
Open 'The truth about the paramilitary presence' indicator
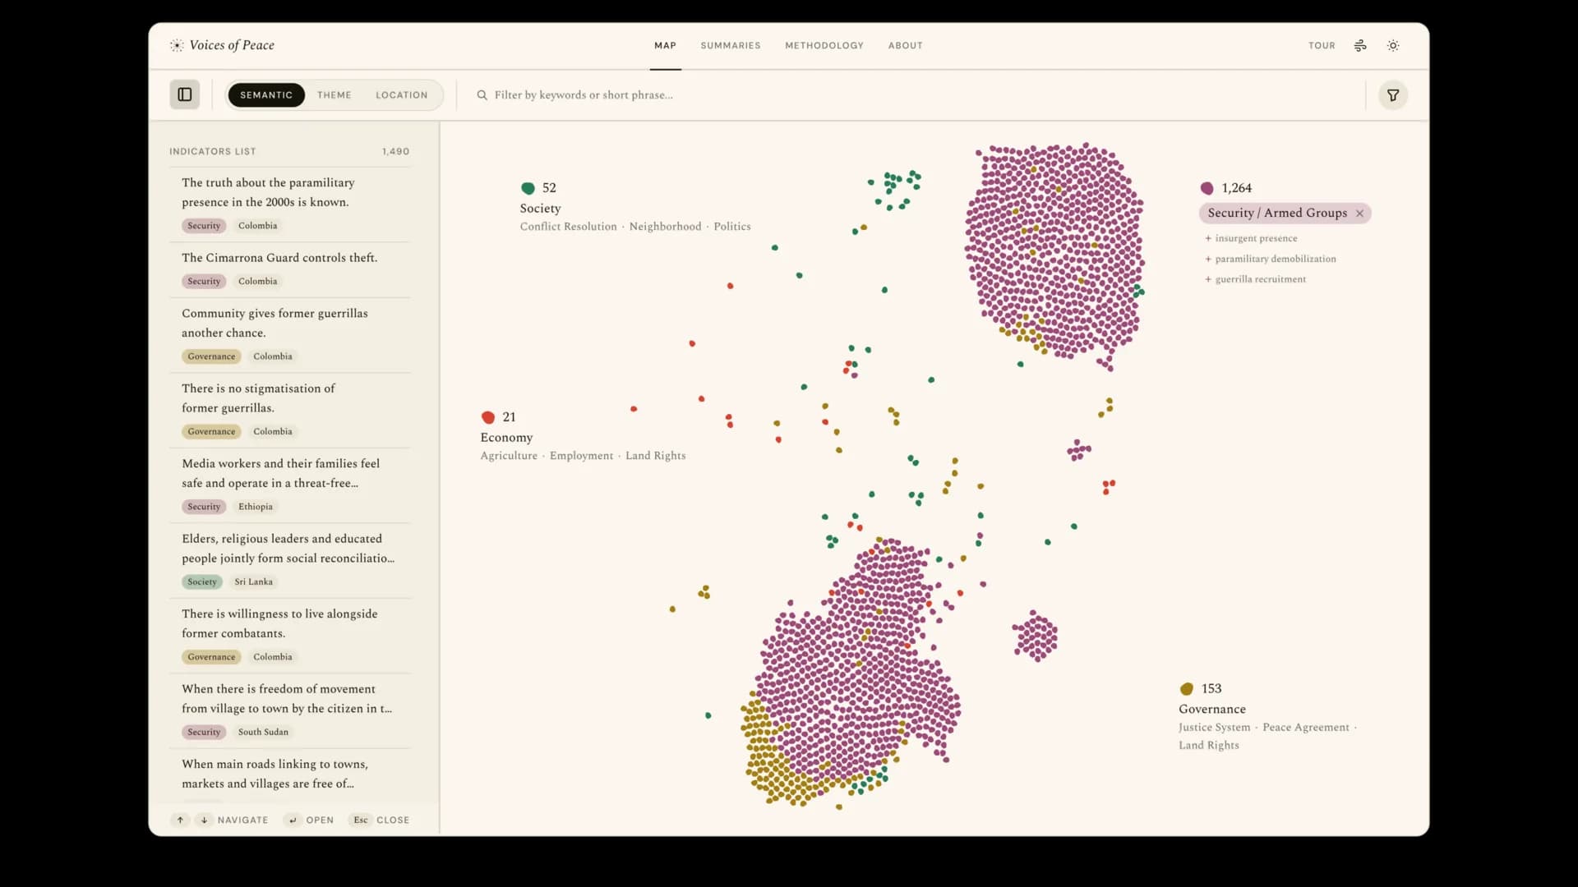click(289, 204)
